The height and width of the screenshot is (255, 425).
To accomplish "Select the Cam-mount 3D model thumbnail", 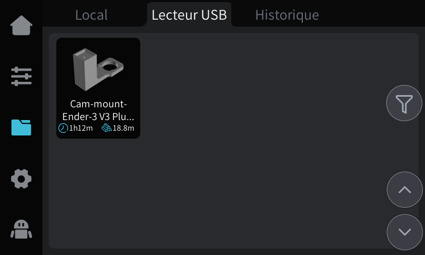I will coord(98,70).
